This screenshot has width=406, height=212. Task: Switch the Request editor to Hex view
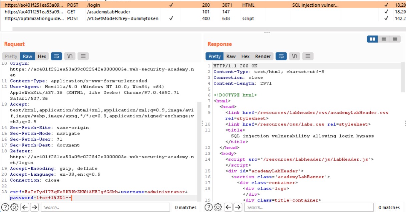(42, 56)
